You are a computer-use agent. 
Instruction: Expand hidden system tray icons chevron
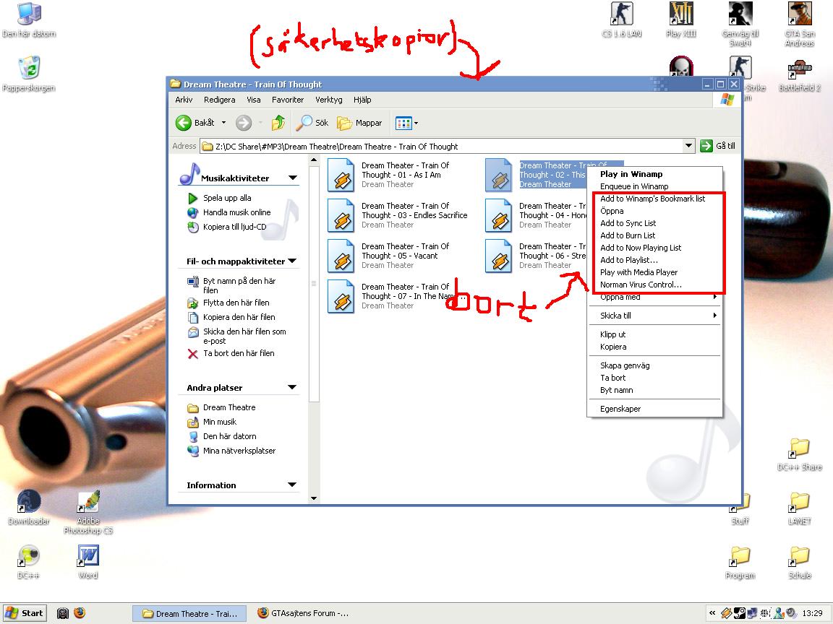[712, 613]
